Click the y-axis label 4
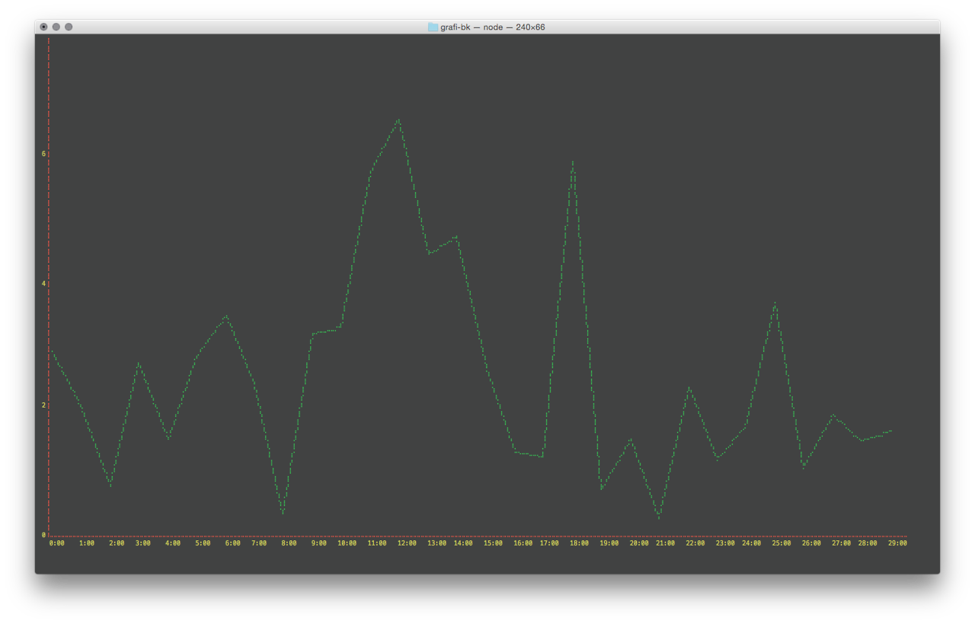This screenshot has width=975, height=624. click(43, 283)
